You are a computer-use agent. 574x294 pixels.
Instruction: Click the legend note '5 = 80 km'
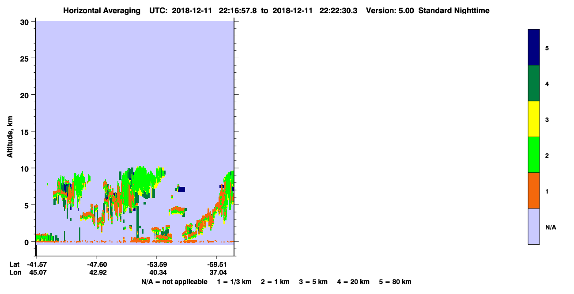pos(395,282)
